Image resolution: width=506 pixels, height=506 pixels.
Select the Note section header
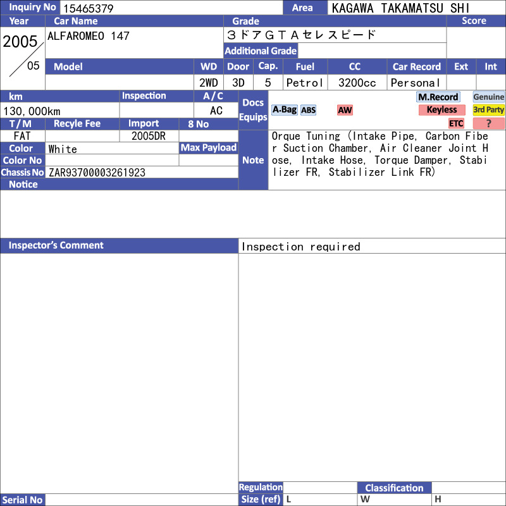pos(253,160)
